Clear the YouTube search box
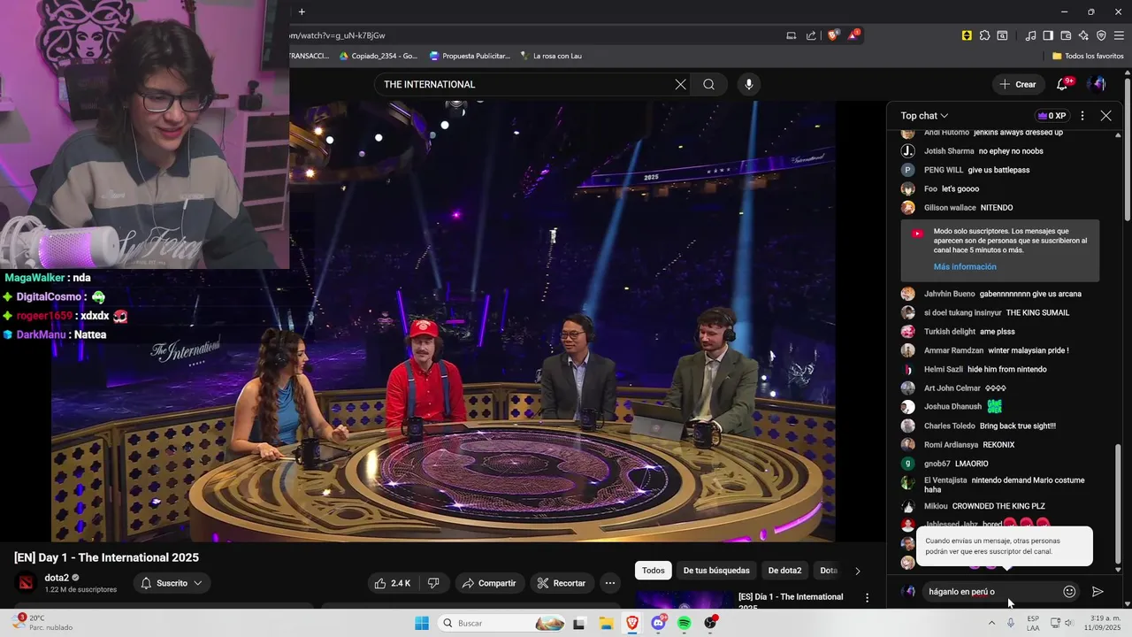Viewport: 1132px width, 637px height. point(680,84)
